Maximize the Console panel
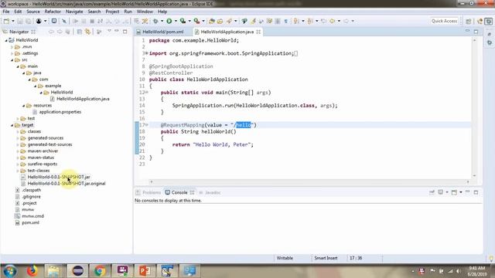Viewport: 495px width, 278px height. click(x=476, y=192)
